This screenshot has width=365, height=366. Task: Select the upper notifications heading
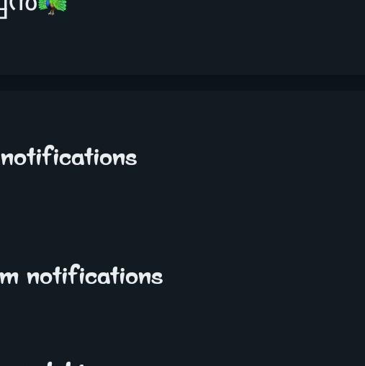point(69,156)
